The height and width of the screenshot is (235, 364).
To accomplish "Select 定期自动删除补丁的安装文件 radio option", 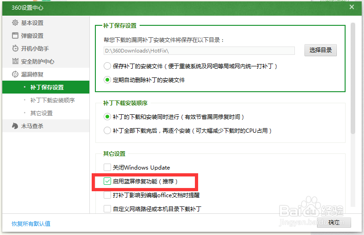I will pyautogui.click(x=107, y=80).
